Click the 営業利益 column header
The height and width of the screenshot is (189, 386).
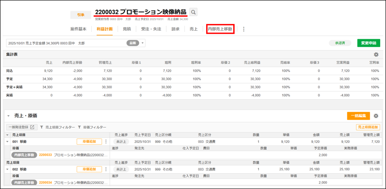344,63
